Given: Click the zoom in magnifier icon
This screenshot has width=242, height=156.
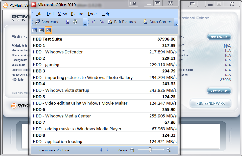Looking at the screenshot, I should point(168,150).
